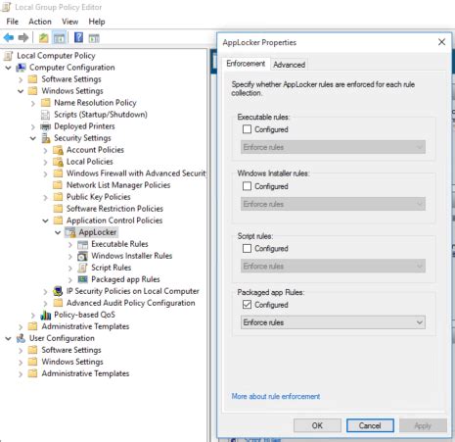This screenshot has width=455, height=442.
Task: Click the OK button
Action: tap(317, 425)
